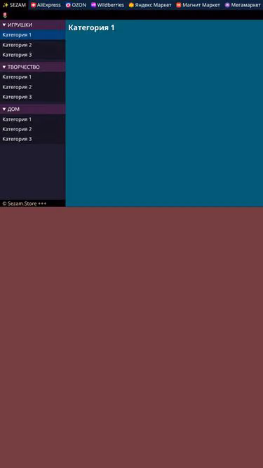Screen dimensions: 263x468
Task: Collapse the ИГРУШКИ section
Action: pos(33,25)
